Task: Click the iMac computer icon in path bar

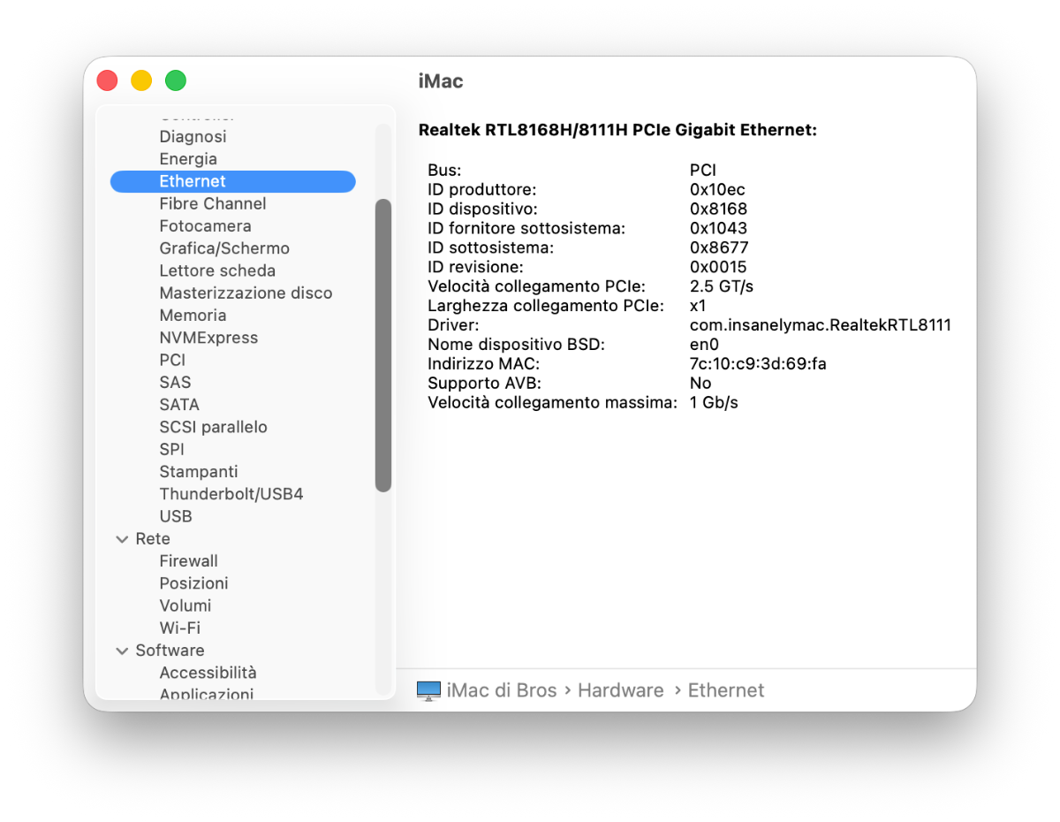Action: point(428,690)
